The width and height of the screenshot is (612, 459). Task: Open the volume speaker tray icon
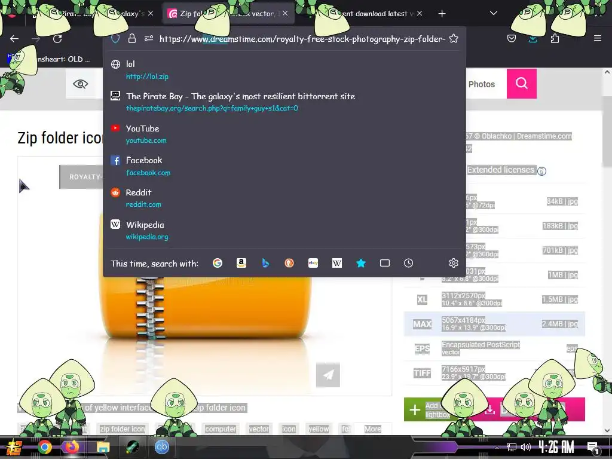click(x=526, y=447)
